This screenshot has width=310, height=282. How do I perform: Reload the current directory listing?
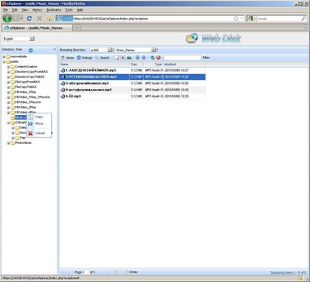(x=85, y=58)
